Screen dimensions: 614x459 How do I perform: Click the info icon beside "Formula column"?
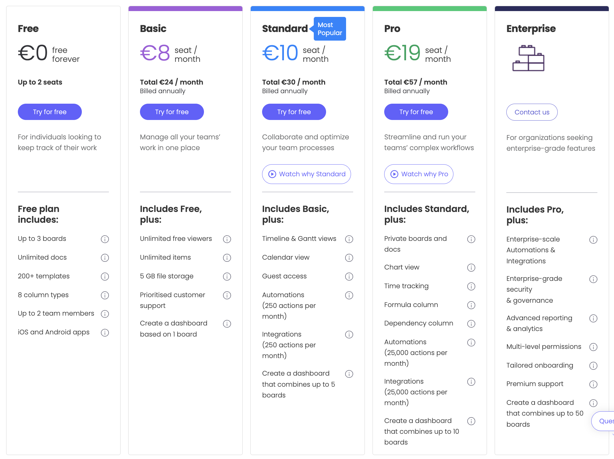pyautogui.click(x=471, y=305)
